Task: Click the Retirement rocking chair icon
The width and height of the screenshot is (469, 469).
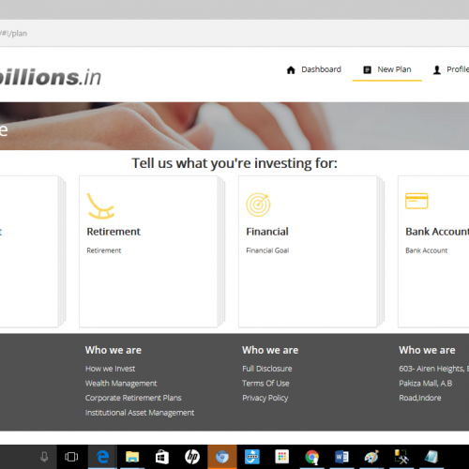Action: pos(100,205)
